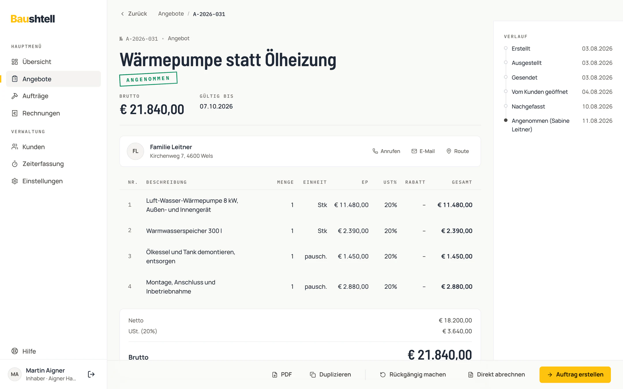Click the Einstellungen gear icon
This screenshot has height=389, width=623.
(x=15, y=181)
